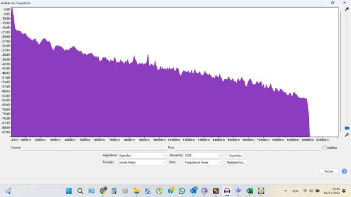The width and height of the screenshot is (351, 197).
Task: Click the Cursor readout field
Action: pyautogui.click(x=94, y=148)
